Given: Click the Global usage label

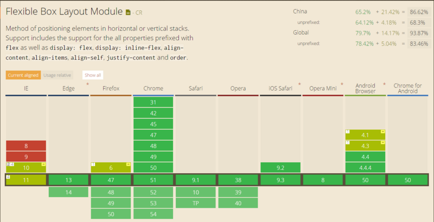Looking at the screenshot, I should click(x=301, y=33).
